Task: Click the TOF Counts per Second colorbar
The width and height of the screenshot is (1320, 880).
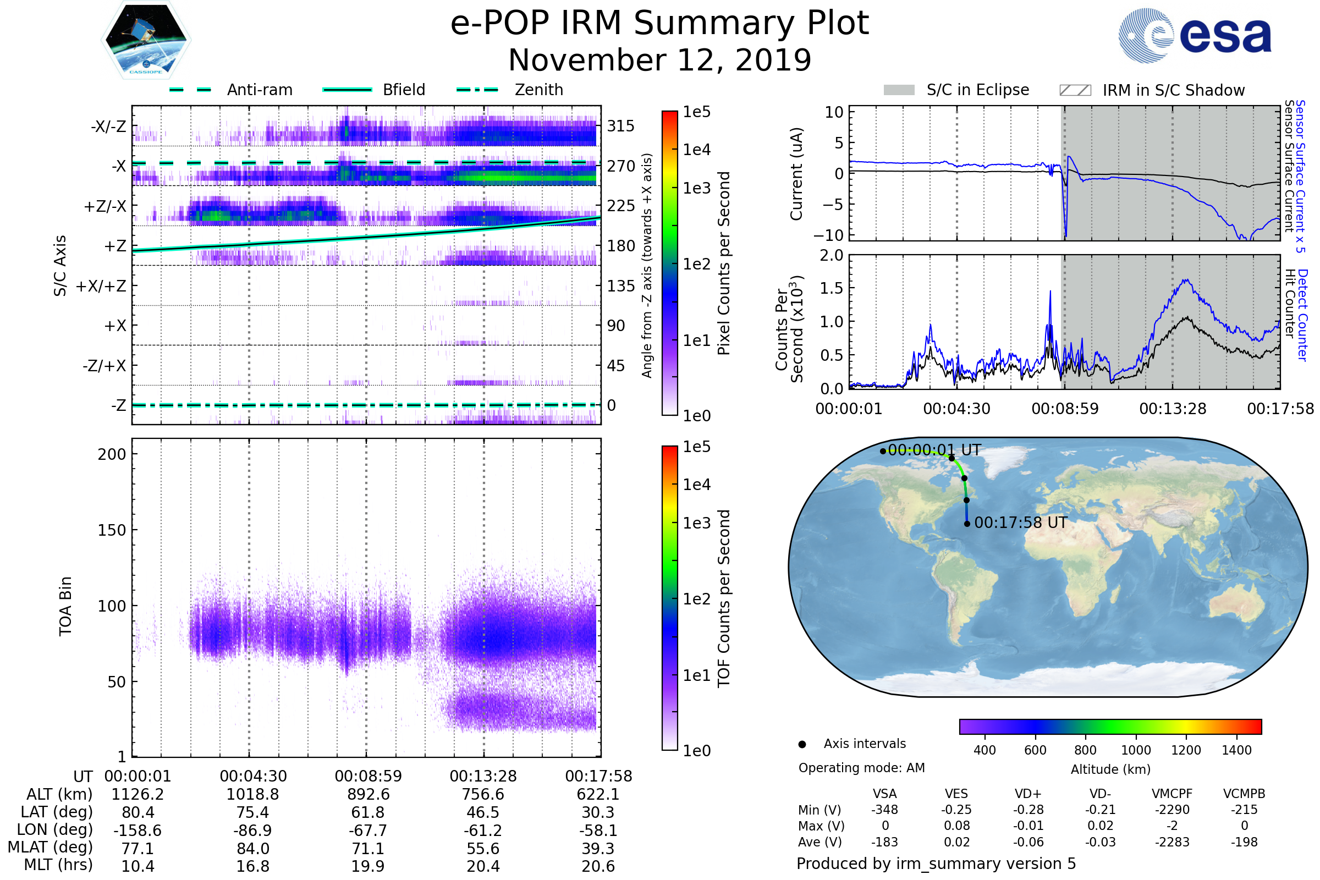Action: point(669,598)
